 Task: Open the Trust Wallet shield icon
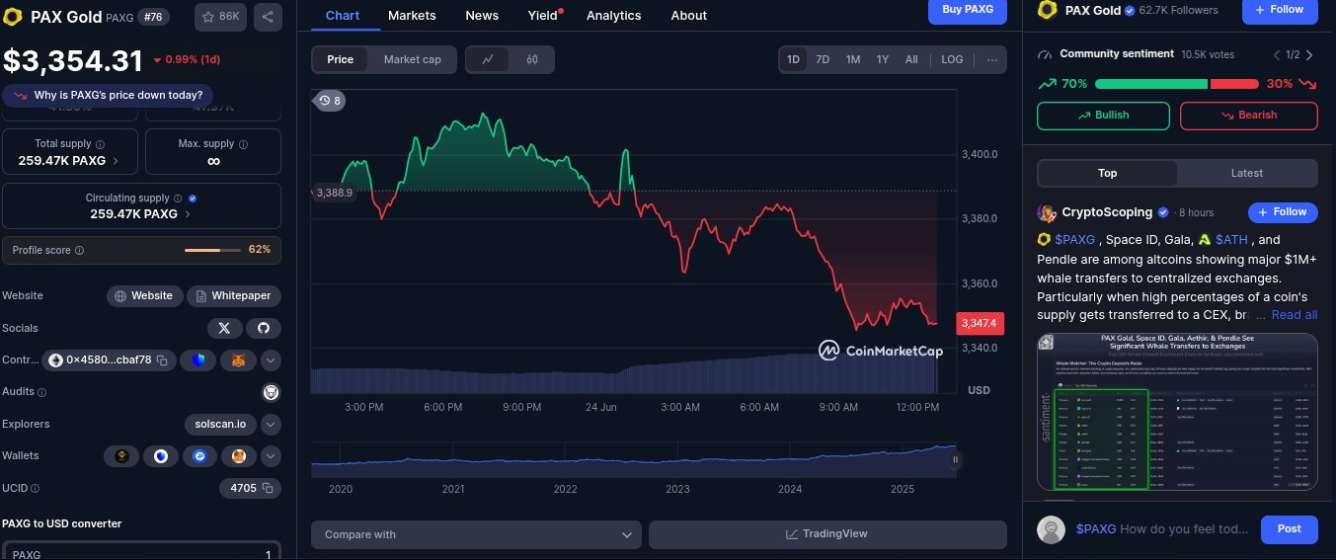pos(160,456)
